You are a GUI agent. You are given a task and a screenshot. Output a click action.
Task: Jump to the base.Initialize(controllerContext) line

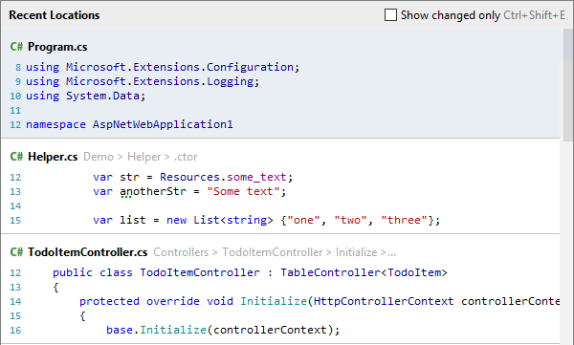click(x=223, y=330)
